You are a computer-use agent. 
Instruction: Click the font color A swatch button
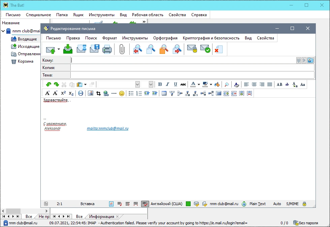click(x=193, y=85)
